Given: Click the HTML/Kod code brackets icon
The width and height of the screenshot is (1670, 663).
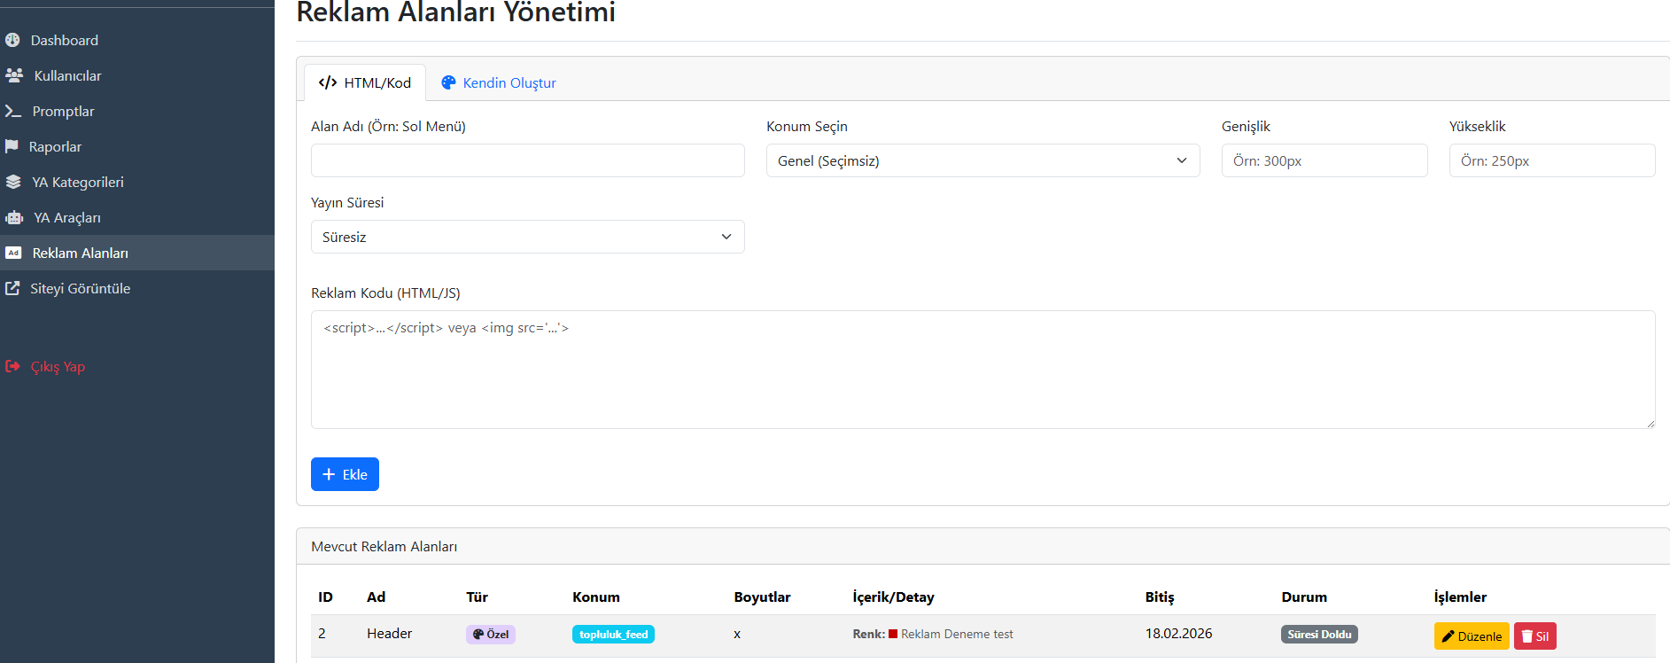Looking at the screenshot, I should click(x=328, y=82).
